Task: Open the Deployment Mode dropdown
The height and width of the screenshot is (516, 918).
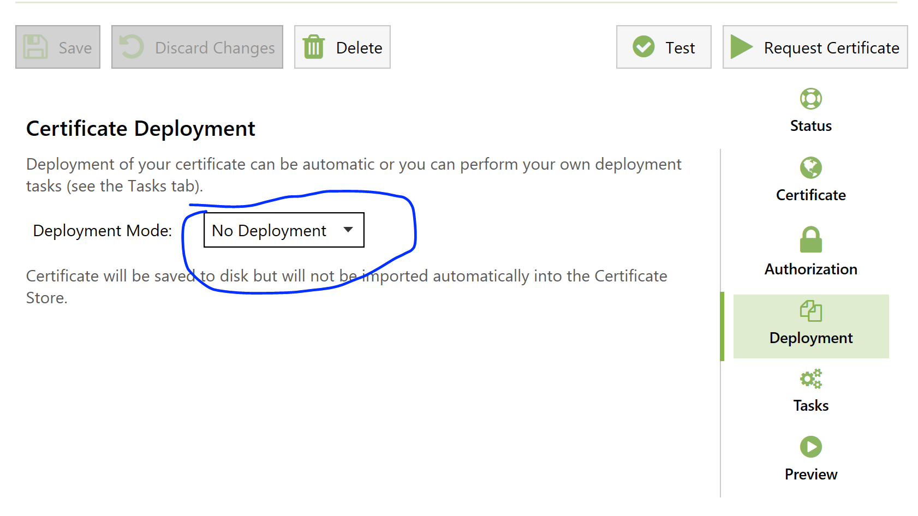Action: 283,230
